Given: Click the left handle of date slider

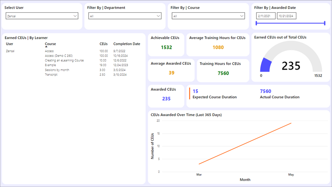Looking at the screenshot, I should point(257,23).
